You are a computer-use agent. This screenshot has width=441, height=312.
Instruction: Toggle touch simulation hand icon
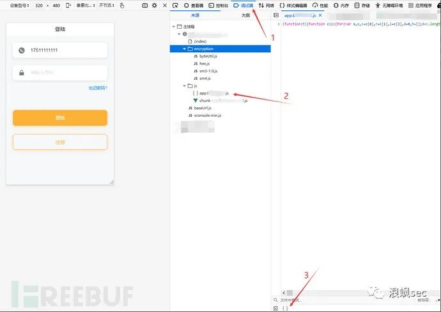(122, 5)
